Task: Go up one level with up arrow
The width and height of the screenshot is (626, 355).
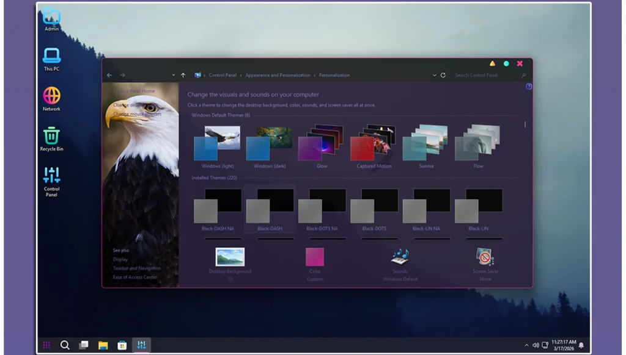Action: pos(183,76)
